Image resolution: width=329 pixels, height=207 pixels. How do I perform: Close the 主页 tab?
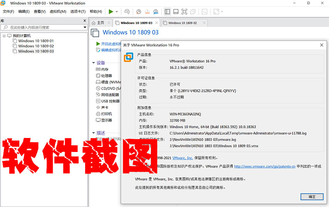click(109, 23)
